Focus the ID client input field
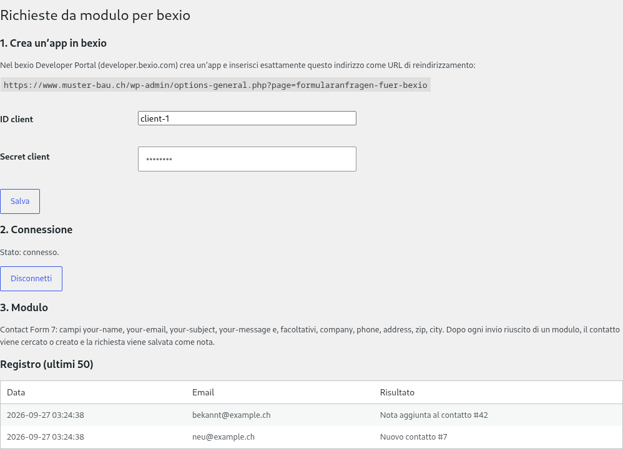623x449 pixels. [247, 118]
